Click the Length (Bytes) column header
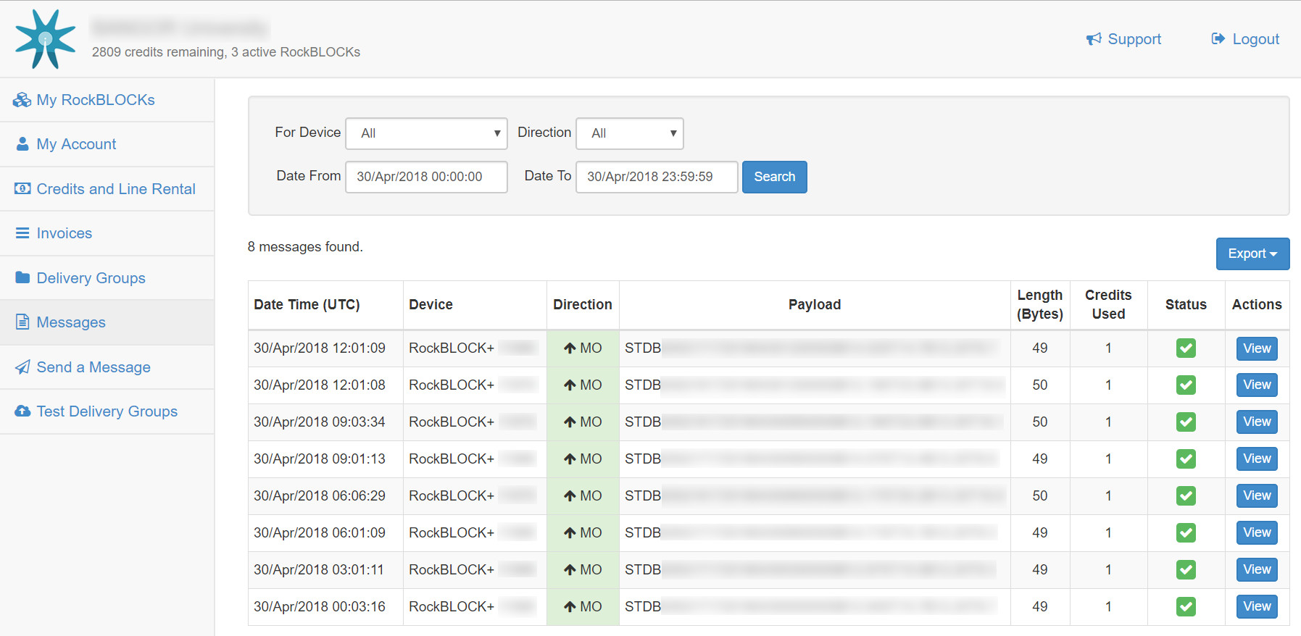The height and width of the screenshot is (636, 1301). [x=1040, y=305]
